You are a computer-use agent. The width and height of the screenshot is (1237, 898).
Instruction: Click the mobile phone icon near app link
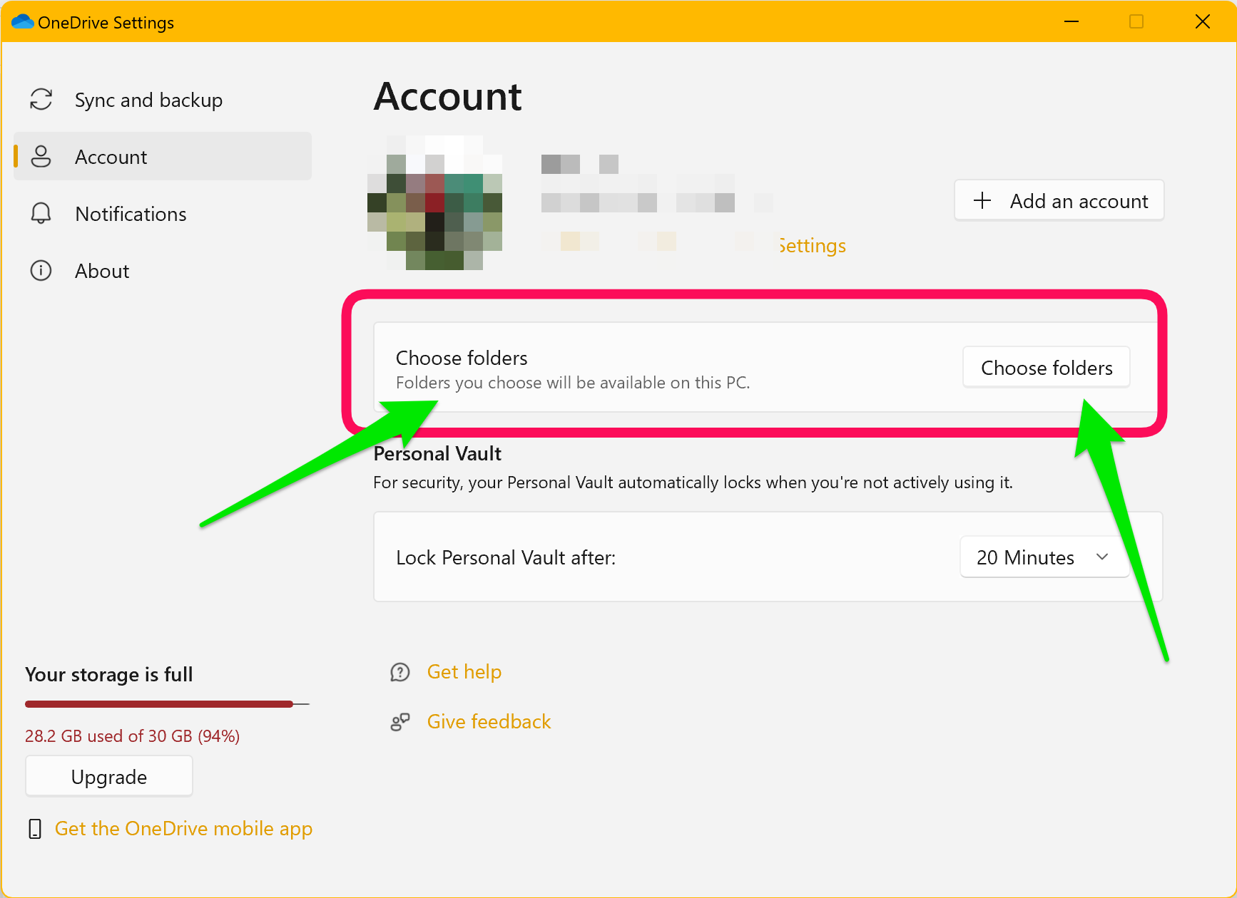click(34, 828)
